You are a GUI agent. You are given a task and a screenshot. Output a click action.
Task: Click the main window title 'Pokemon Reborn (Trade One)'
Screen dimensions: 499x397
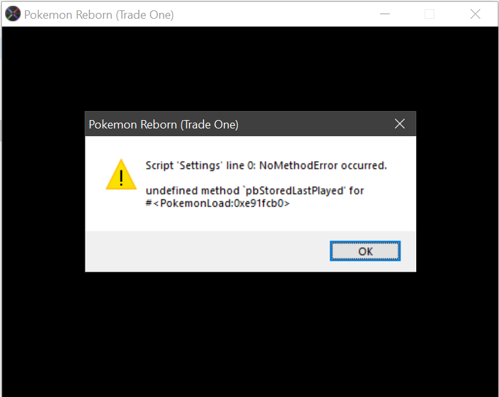(x=99, y=15)
